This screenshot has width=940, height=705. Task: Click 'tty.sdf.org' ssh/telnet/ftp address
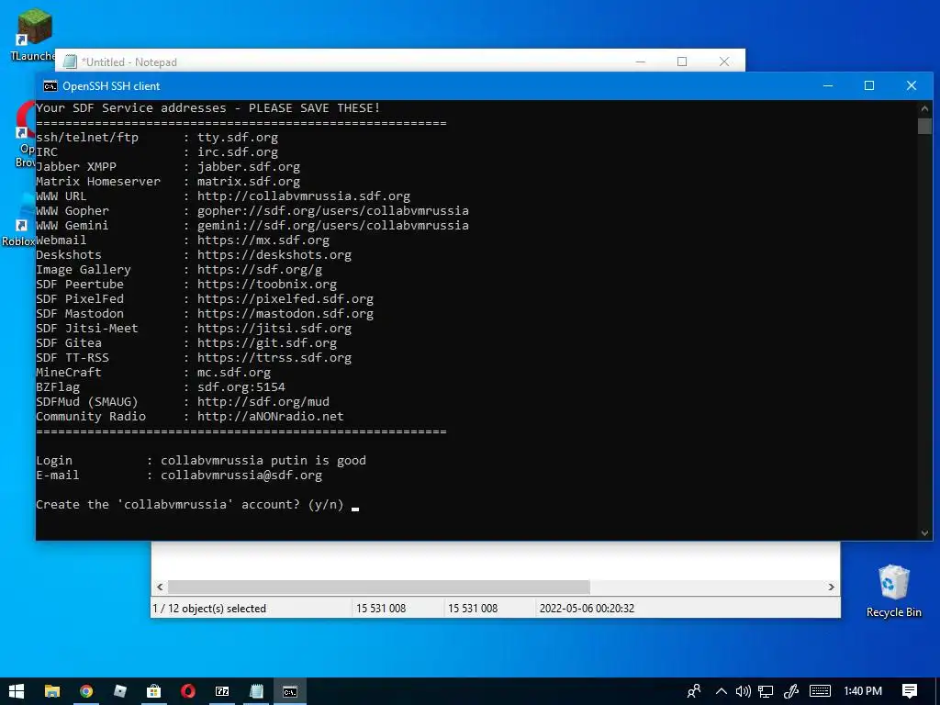pyautogui.click(x=238, y=138)
